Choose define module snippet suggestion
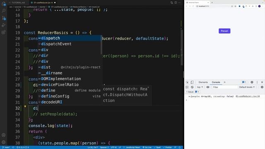 coord(69,90)
